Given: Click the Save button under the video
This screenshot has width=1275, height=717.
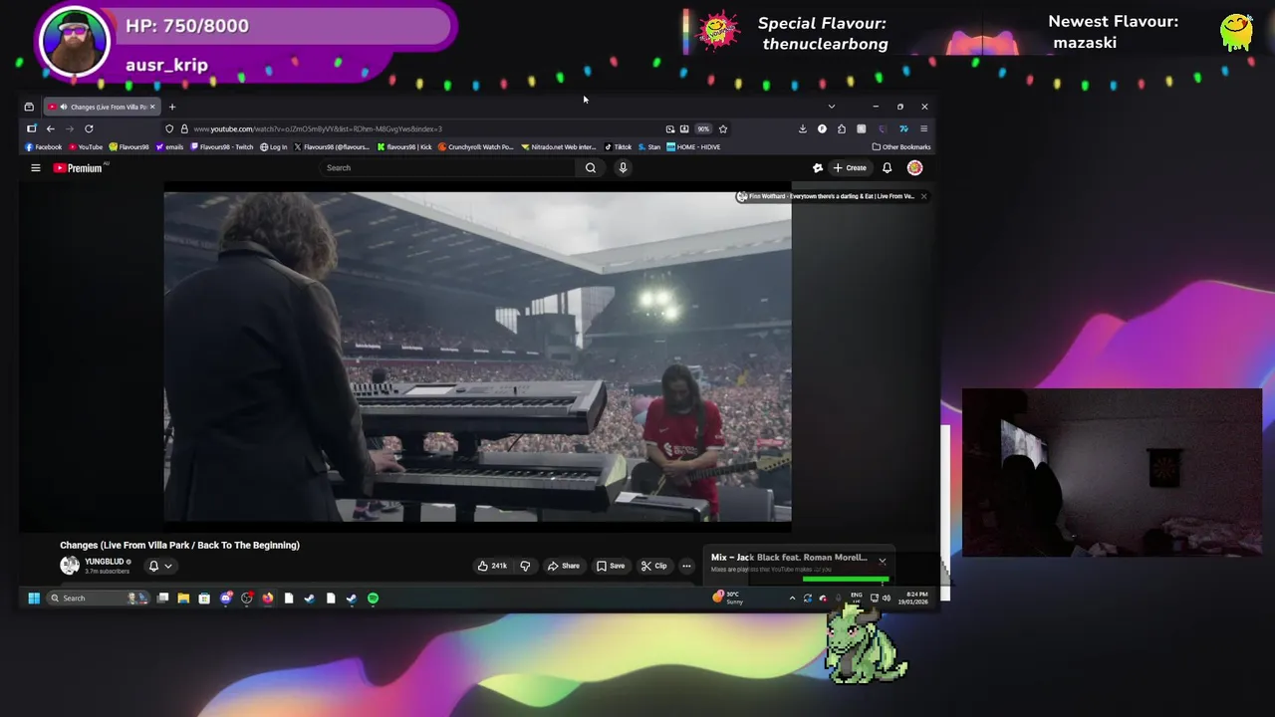Looking at the screenshot, I should pyautogui.click(x=611, y=566).
